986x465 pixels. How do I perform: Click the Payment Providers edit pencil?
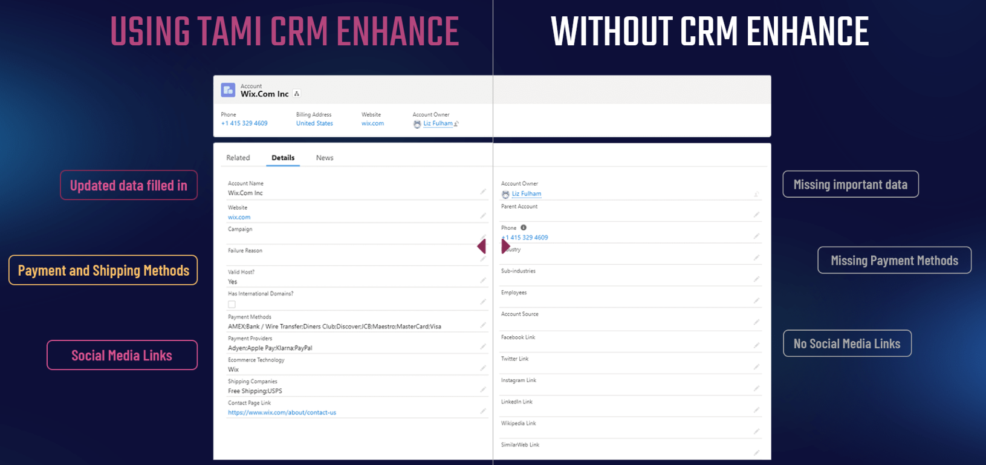(483, 346)
